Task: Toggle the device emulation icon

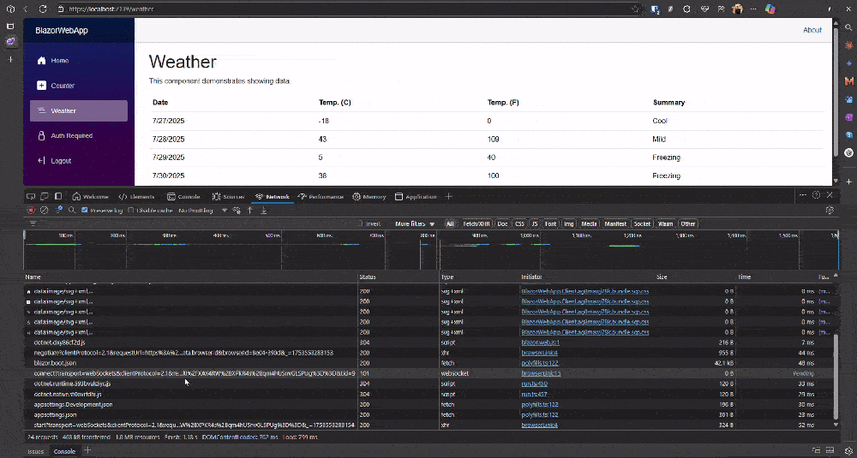Action: [x=45, y=197]
